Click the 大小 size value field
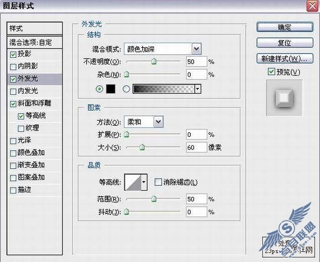This screenshot has height=262, width=320. (197, 147)
